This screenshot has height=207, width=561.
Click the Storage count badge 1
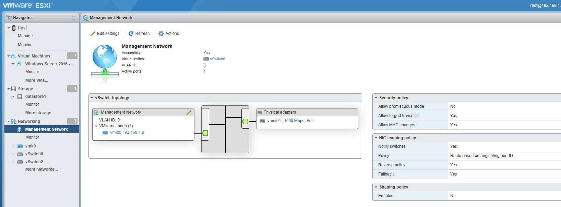[72, 89]
